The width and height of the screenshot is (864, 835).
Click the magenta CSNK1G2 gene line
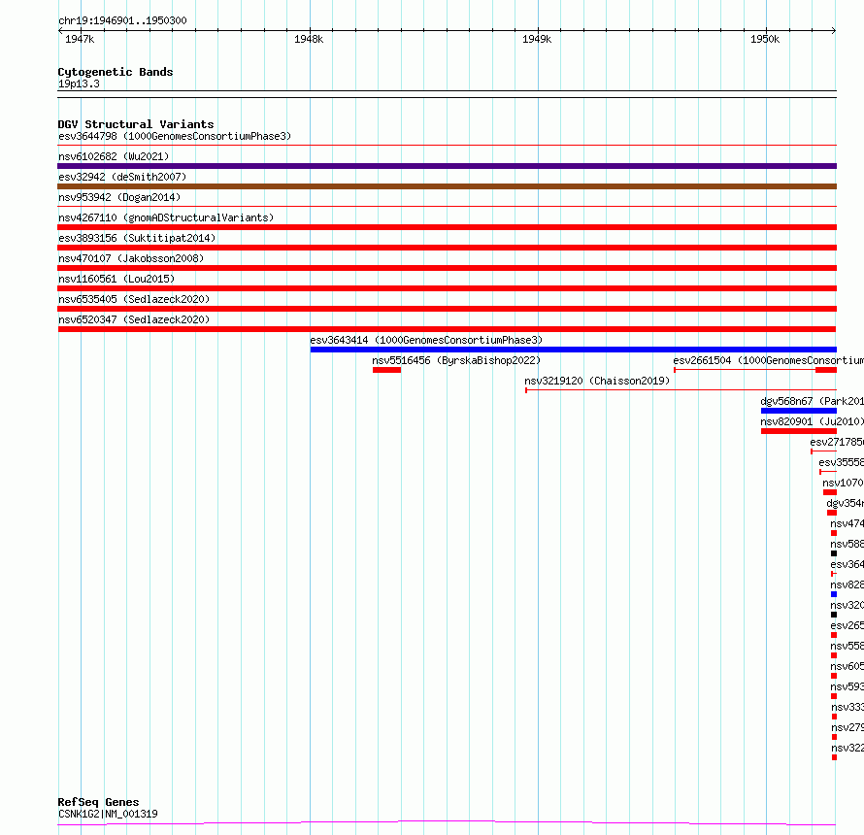(447, 823)
